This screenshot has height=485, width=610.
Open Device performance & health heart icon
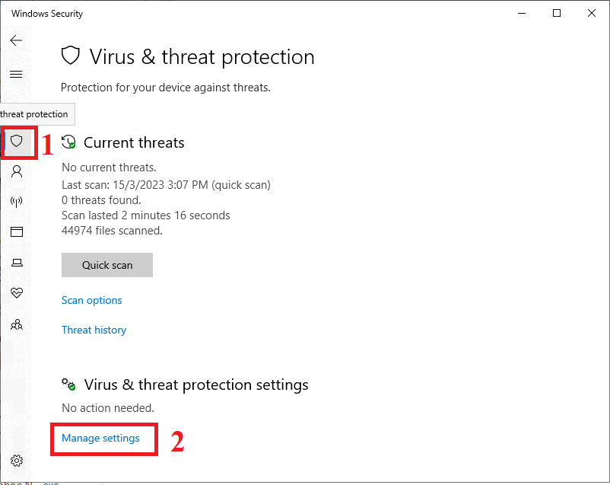16,293
